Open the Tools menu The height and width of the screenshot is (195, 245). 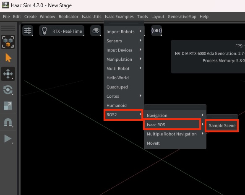click(x=143, y=16)
